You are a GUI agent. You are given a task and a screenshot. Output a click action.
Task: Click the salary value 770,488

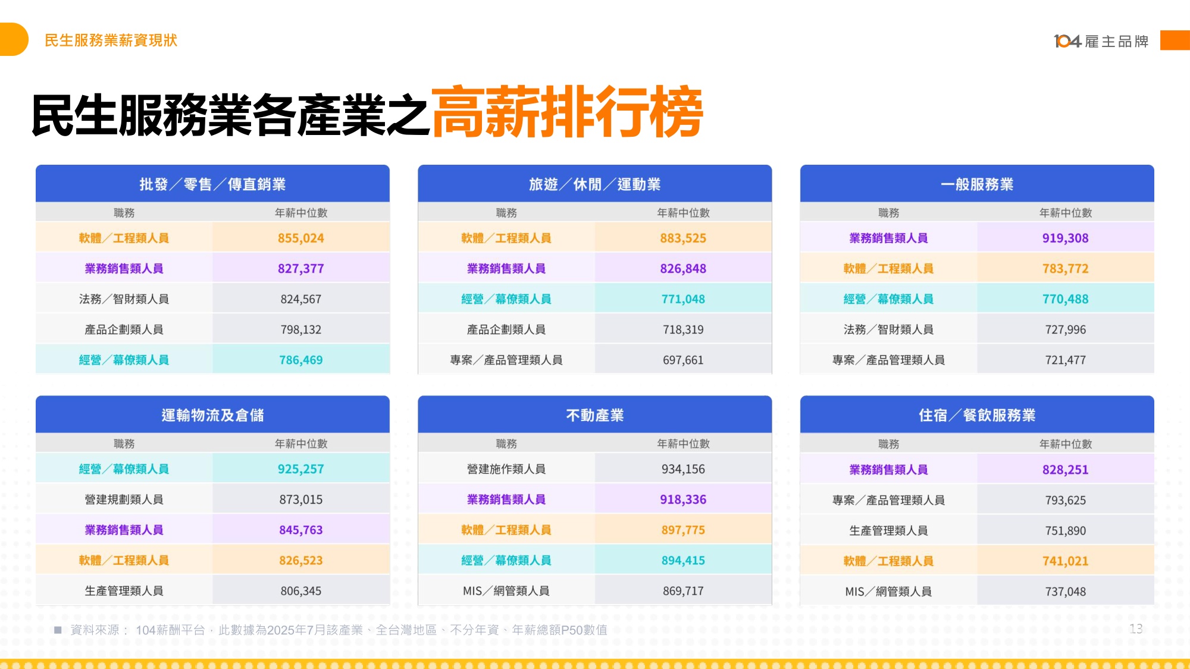point(1066,299)
